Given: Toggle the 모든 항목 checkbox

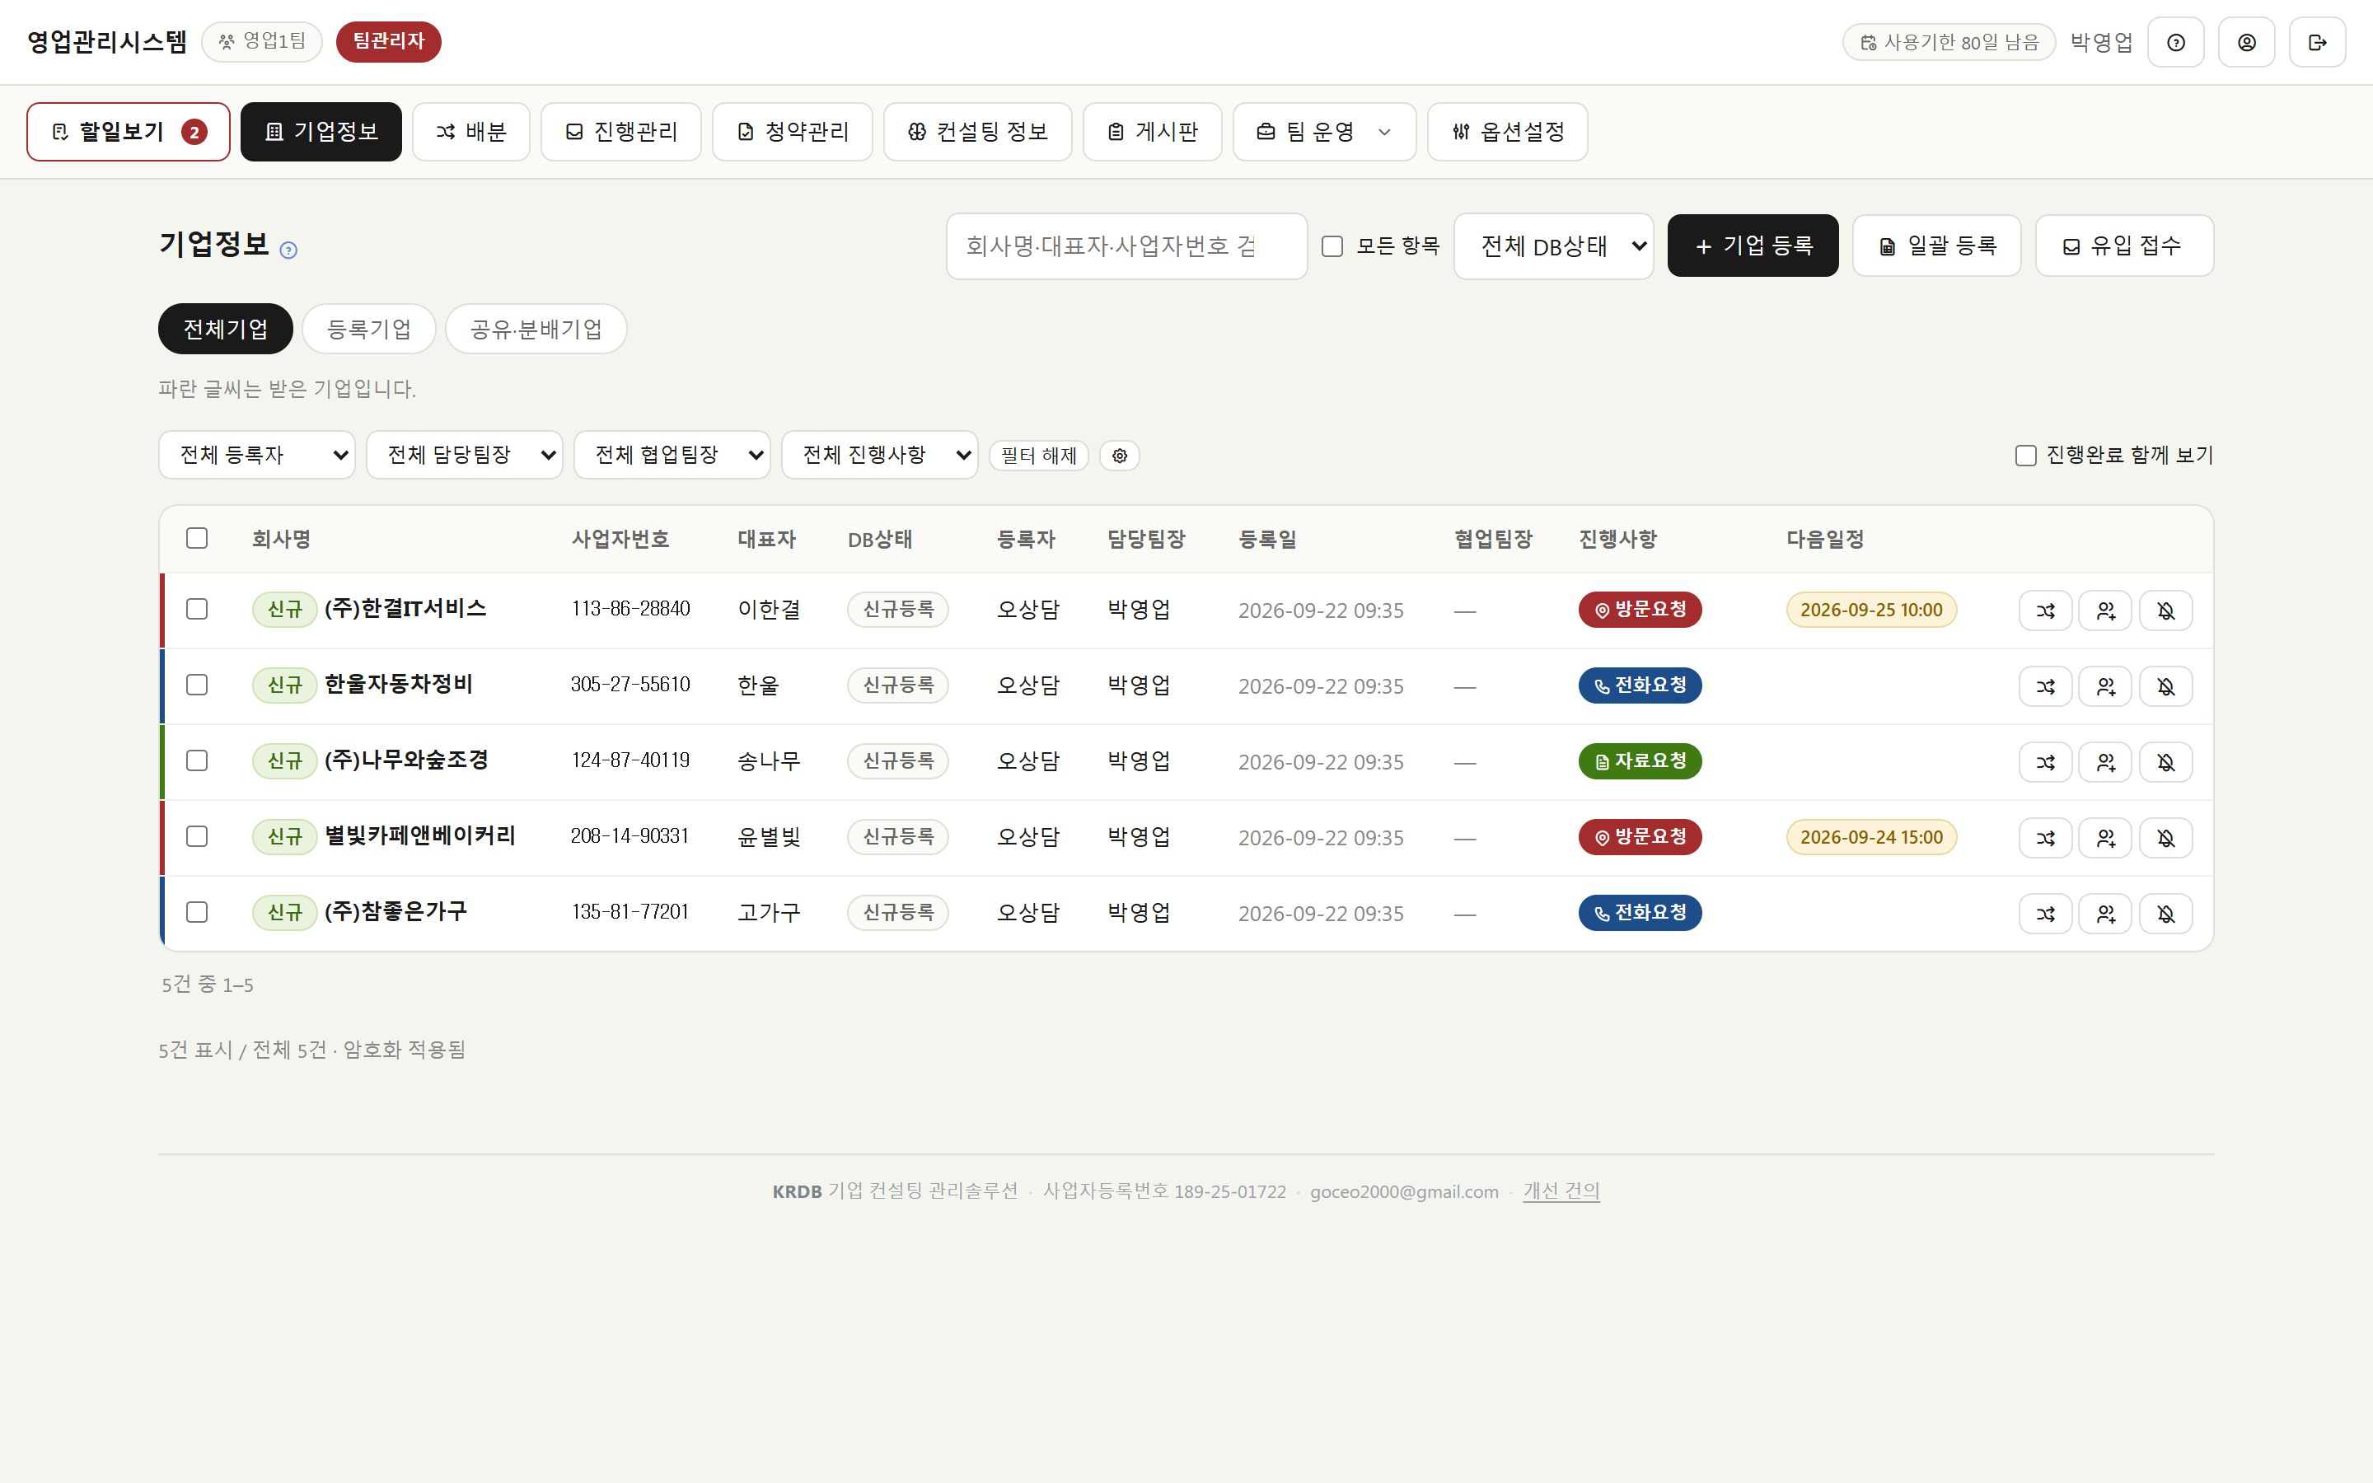Looking at the screenshot, I should [x=1332, y=246].
